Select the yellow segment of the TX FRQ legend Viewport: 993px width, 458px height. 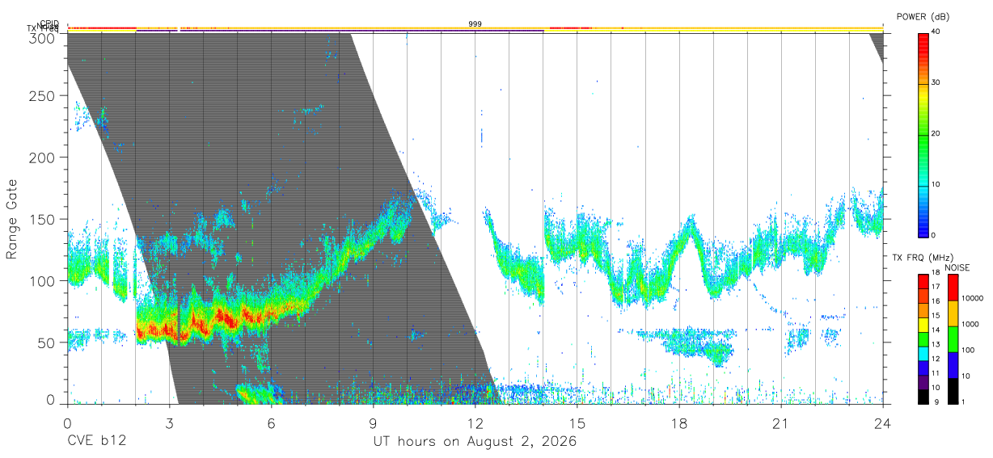[x=923, y=323]
